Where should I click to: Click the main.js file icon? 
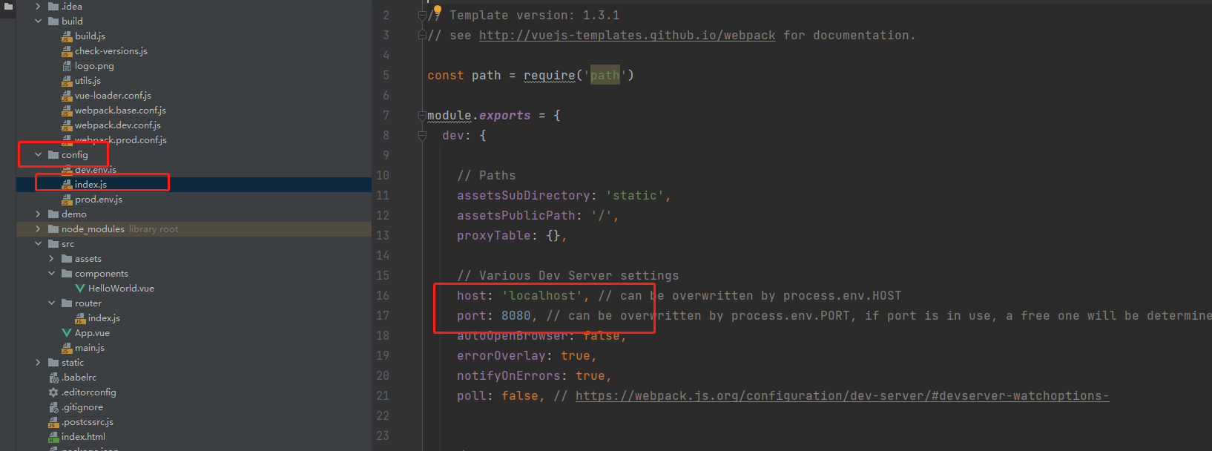(x=67, y=348)
